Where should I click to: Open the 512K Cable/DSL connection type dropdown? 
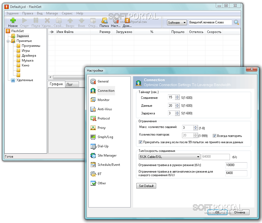point(169,157)
